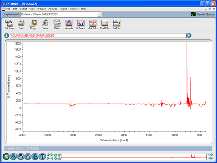Viewport: 217px width, 163px height.
Task: Click the YOUR NAME AND SAMPLE0001 title field
Action: point(98,36)
